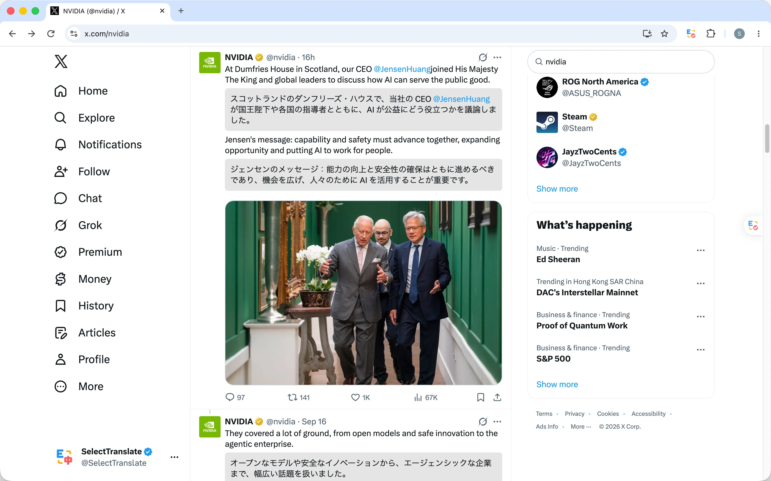Open options for Proof of Quantum Work
Screen dimensions: 771x481
coord(701,317)
